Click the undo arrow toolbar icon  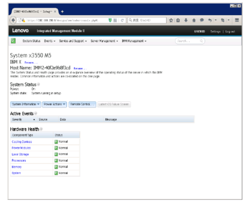click(210, 20)
